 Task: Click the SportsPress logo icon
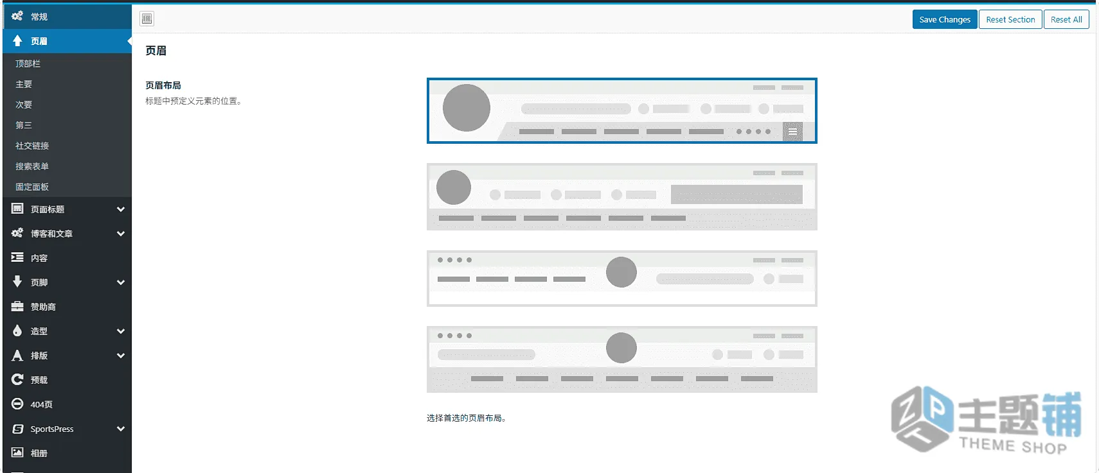[17, 428]
